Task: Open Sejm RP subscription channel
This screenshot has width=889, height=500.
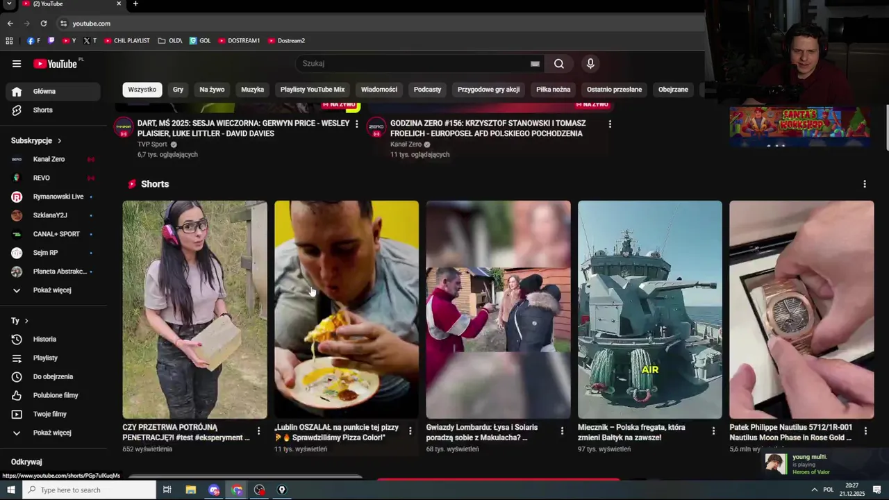Action: click(x=53, y=253)
